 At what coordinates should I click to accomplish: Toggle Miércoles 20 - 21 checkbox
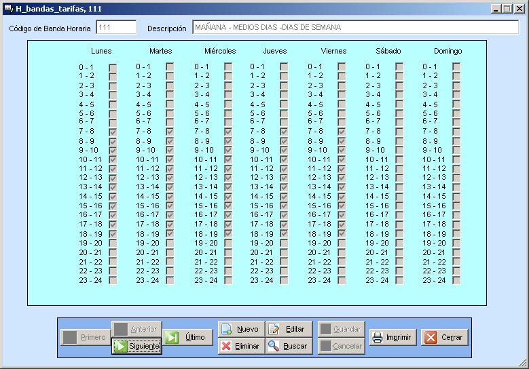[228, 253]
